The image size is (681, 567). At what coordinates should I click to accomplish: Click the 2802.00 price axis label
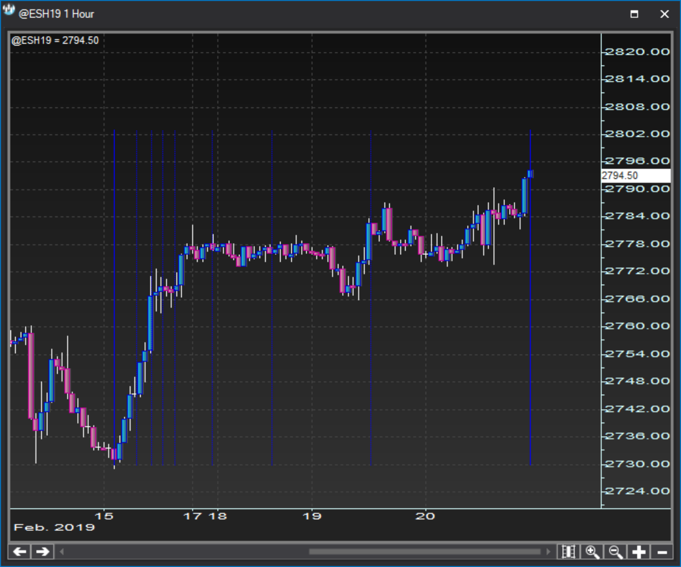point(637,134)
